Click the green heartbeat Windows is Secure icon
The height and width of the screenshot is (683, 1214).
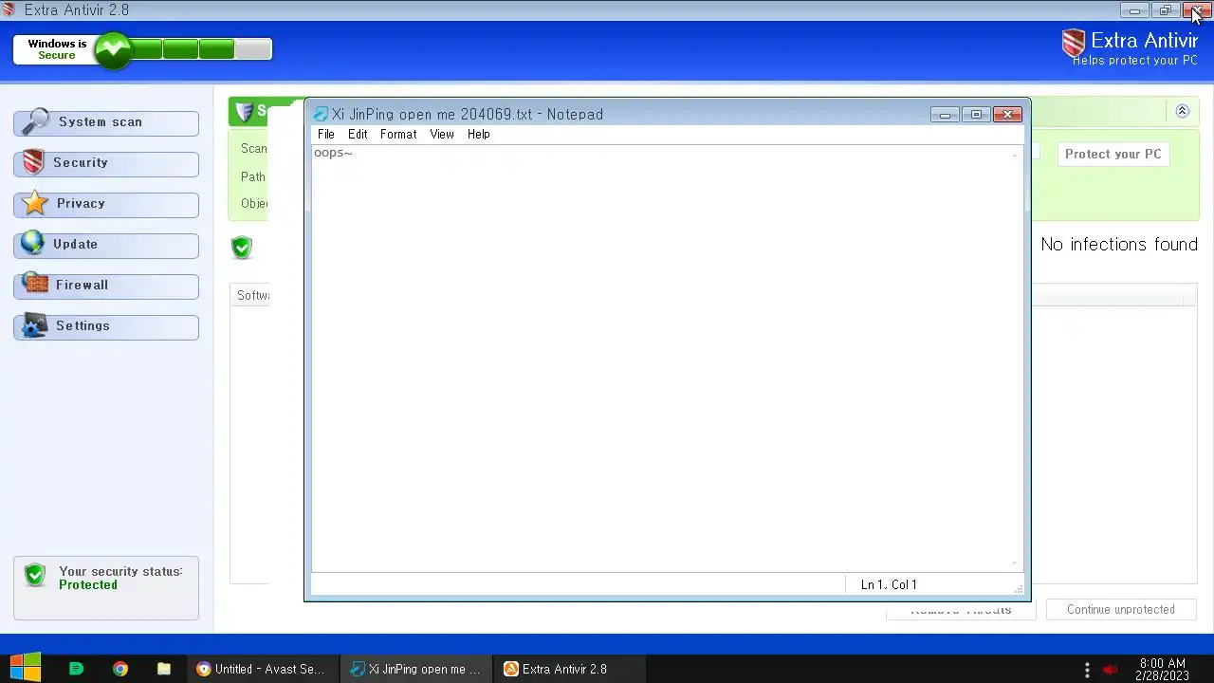[113, 49]
